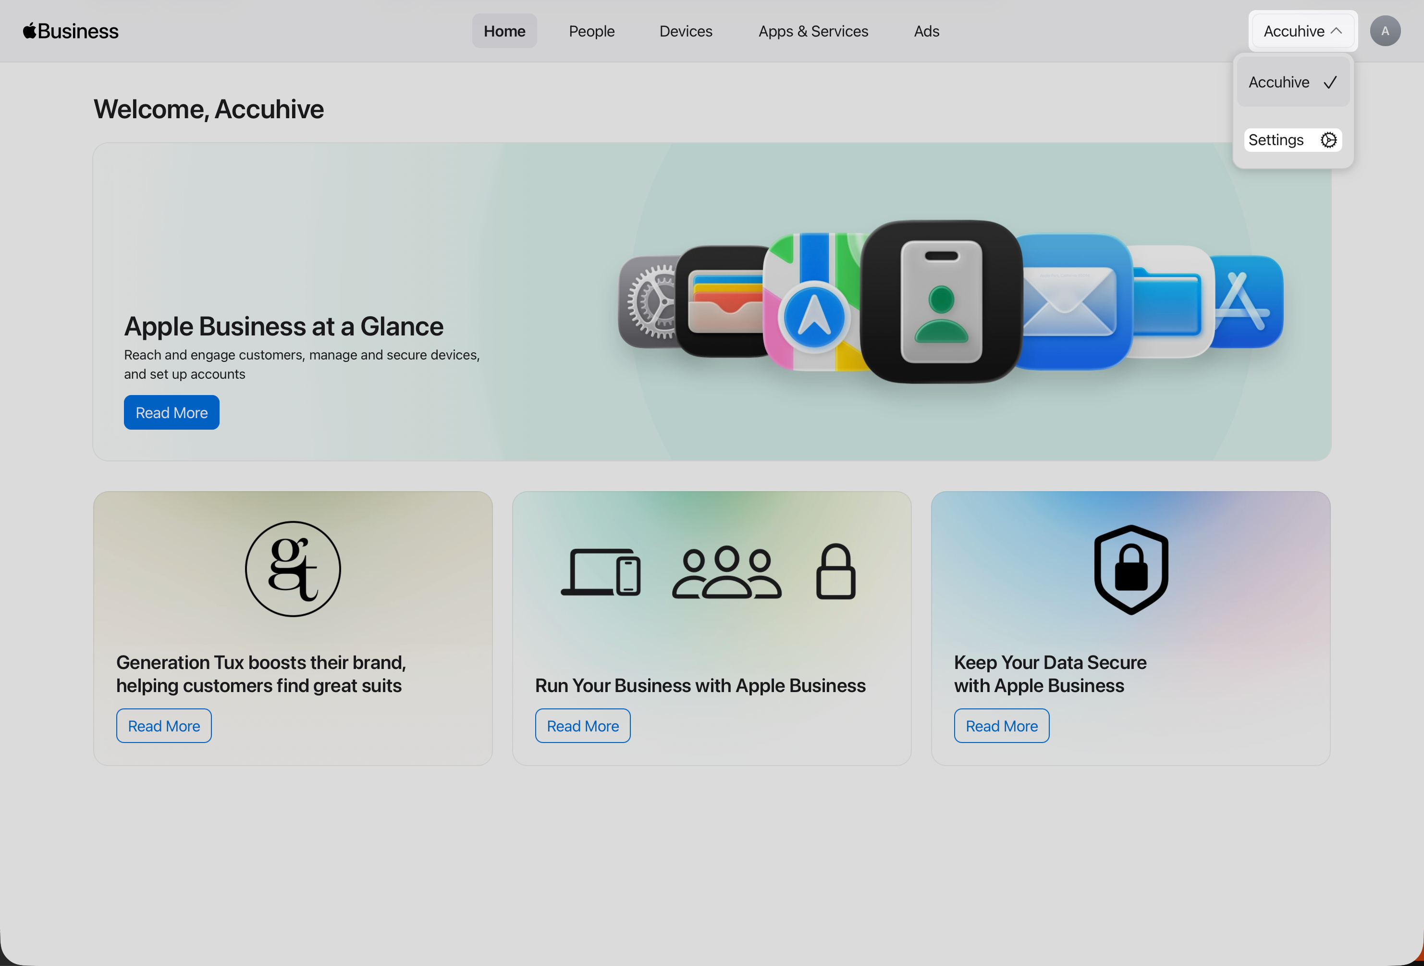Click the checkmark next to Accuhive
Viewport: 1424px width, 966px height.
coord(1330,82)
